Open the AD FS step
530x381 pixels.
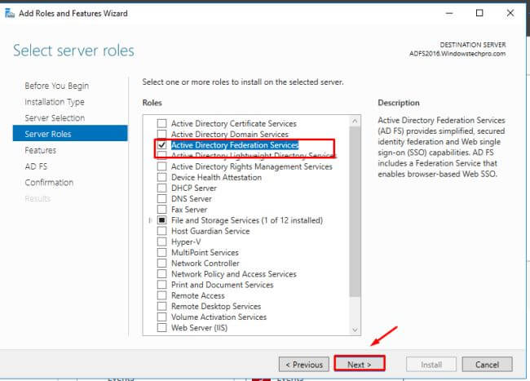(36, 166)
